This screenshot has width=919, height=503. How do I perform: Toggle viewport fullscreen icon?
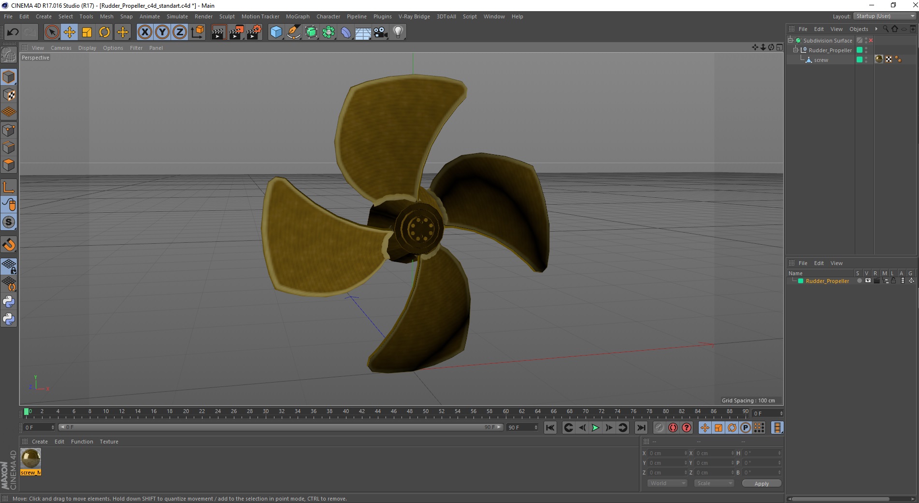pos(779,47)
